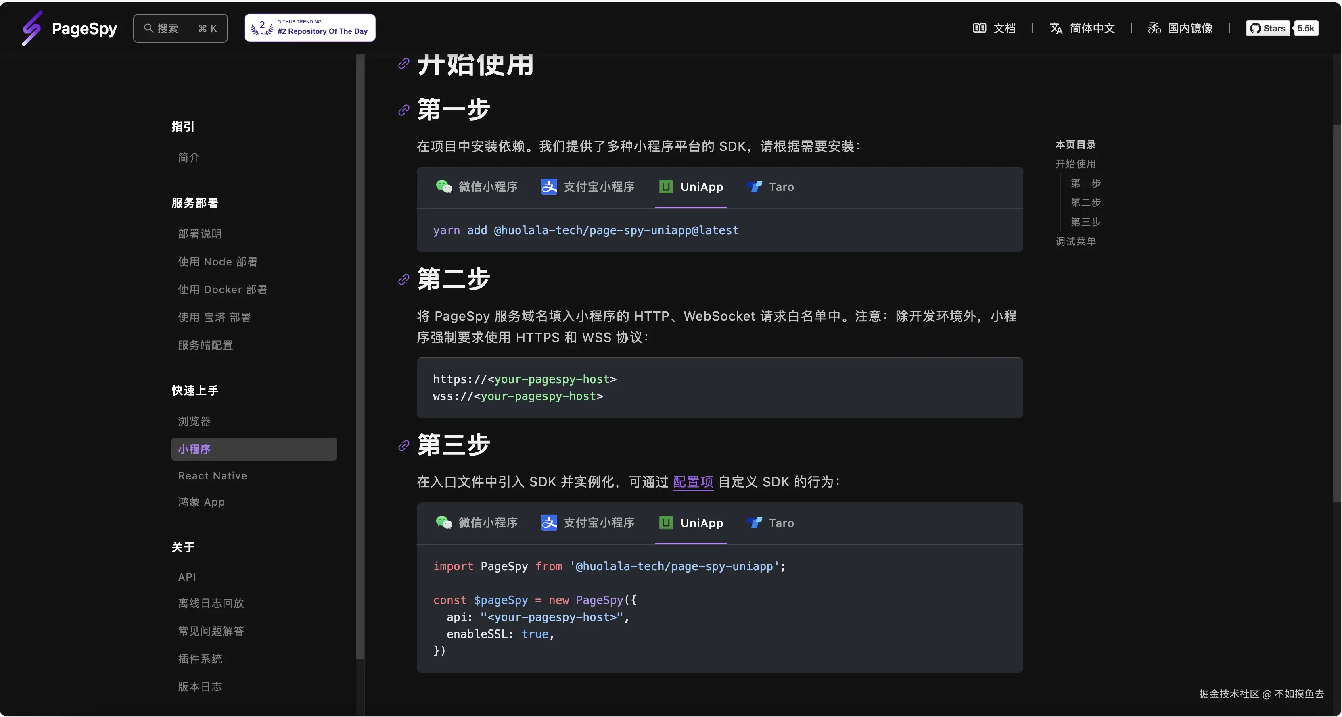
Task: Select 微信小程序 tab in first code block
Action: (477, 187)
